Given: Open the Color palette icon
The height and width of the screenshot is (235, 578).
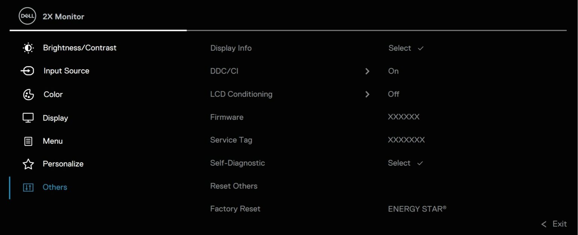Looking at the screenshot, I should click(x=28, y=95).
